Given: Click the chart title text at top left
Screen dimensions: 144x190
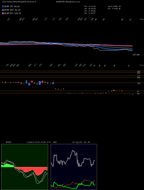Looking at the screenshot, I should pos(19,2).
